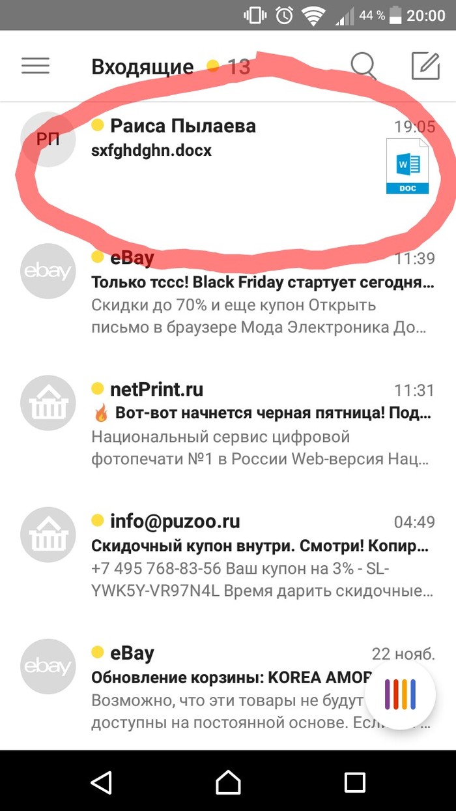Tap the 22 нояб. eBay avatar
This screenshot has height=811, width=456.
48,666
